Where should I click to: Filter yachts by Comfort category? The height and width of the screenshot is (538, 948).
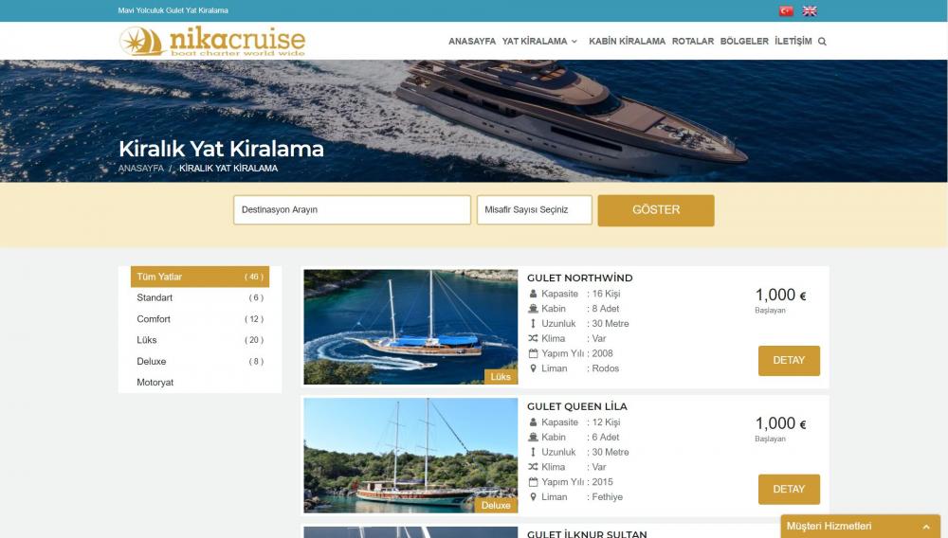point(200,319)
